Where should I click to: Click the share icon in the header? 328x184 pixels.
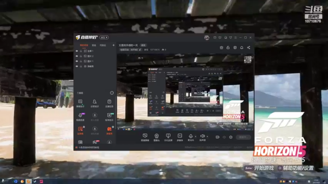pyautogui.click(x=248, y=47)
